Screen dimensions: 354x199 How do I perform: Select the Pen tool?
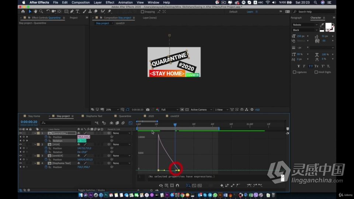pyautogui.click(x=72, y=11)
